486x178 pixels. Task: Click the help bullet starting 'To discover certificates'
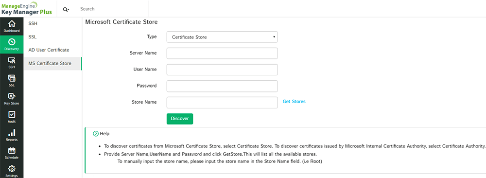pyautogui.click(x=295, y=146)
